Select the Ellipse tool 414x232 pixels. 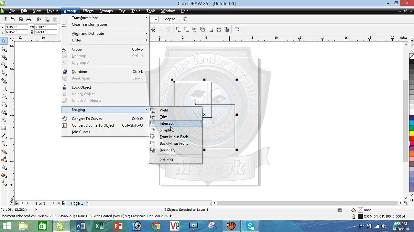[x=4, y=97]
